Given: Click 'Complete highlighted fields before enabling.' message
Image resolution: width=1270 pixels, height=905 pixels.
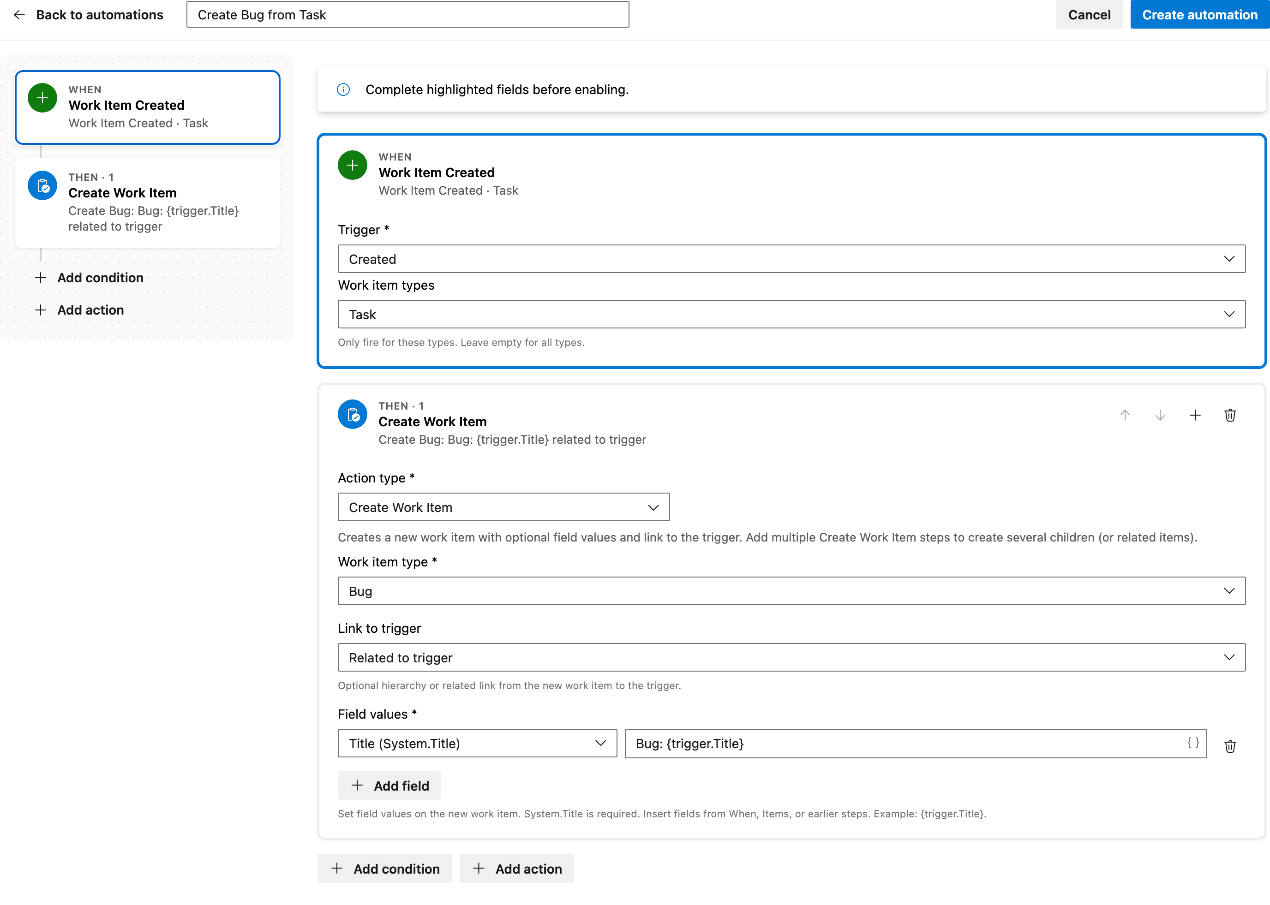Looking at the screenshot, I should pos(497,90).
